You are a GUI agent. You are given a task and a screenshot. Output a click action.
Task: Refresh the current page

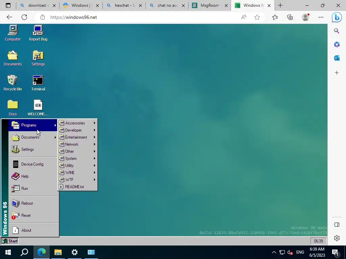pos(24,17)
